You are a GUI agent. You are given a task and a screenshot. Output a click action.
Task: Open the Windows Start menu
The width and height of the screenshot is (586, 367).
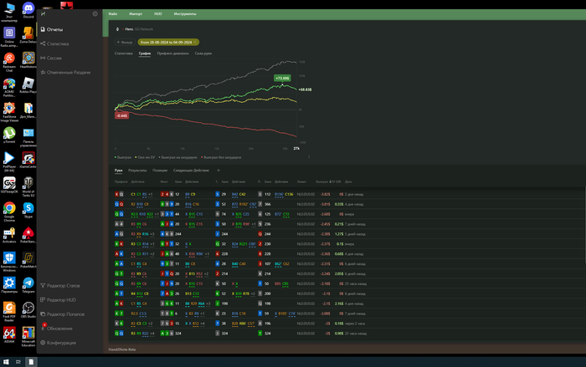pyautogui.click(x=6, y=362)
